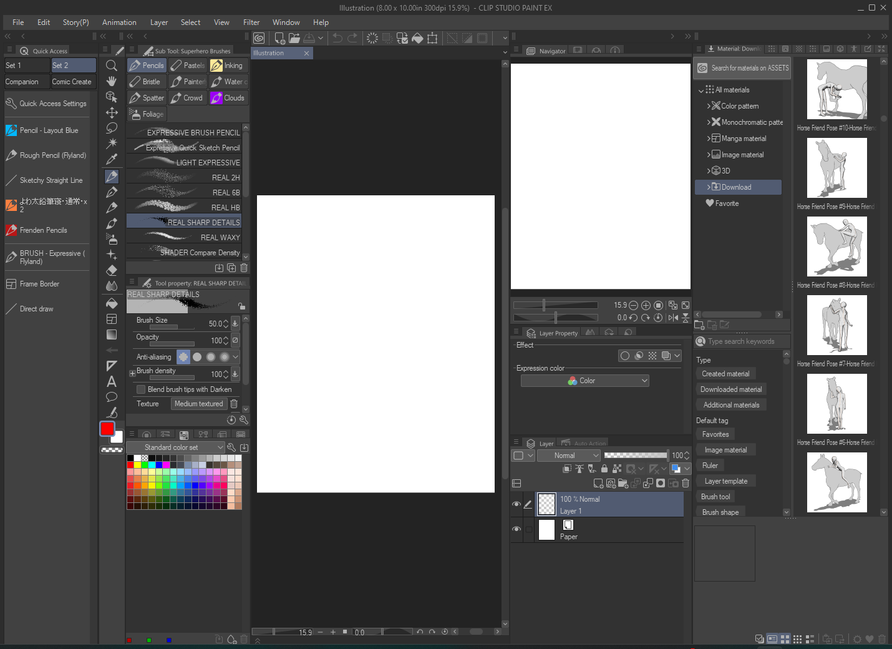Click the red foreground color swatch
This screenshot has width=892, height=649.
pos(107,429)
